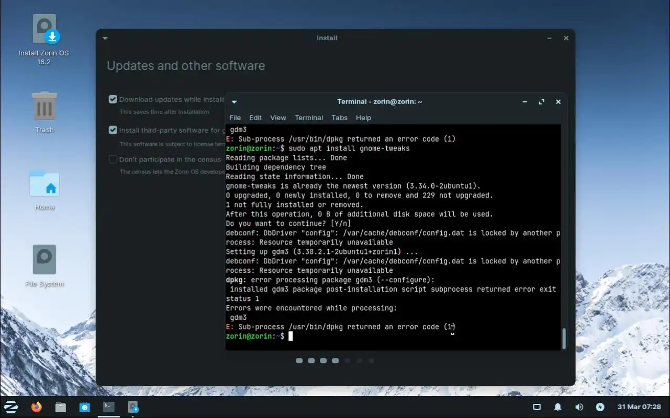Maximize the Terminal window
The width and height of the screenshot is (670, 418).
pos(541,102)
